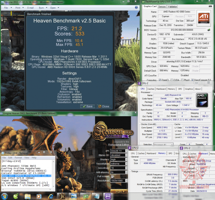Click the Notepad horizontal scrollbar
Screen dimensions: 215x200
(27, 190)
